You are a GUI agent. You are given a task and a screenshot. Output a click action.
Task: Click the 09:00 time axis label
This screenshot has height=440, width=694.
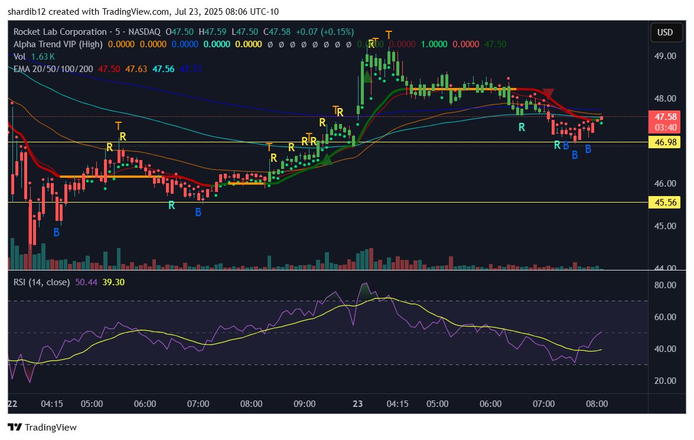305,404
